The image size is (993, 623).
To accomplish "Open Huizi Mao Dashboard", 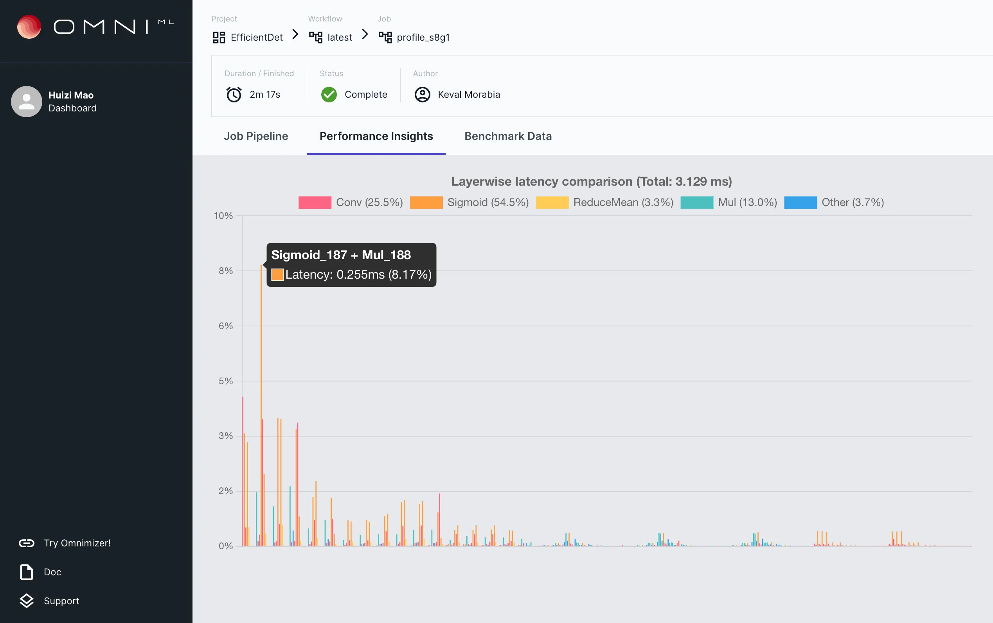I will point(73,101).
